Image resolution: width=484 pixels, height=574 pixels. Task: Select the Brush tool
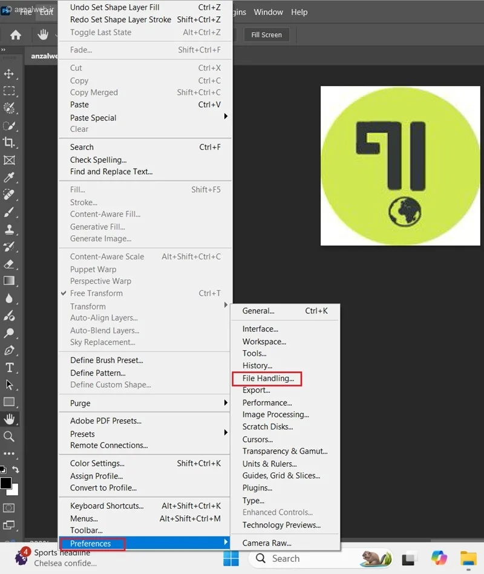[9, 212]
